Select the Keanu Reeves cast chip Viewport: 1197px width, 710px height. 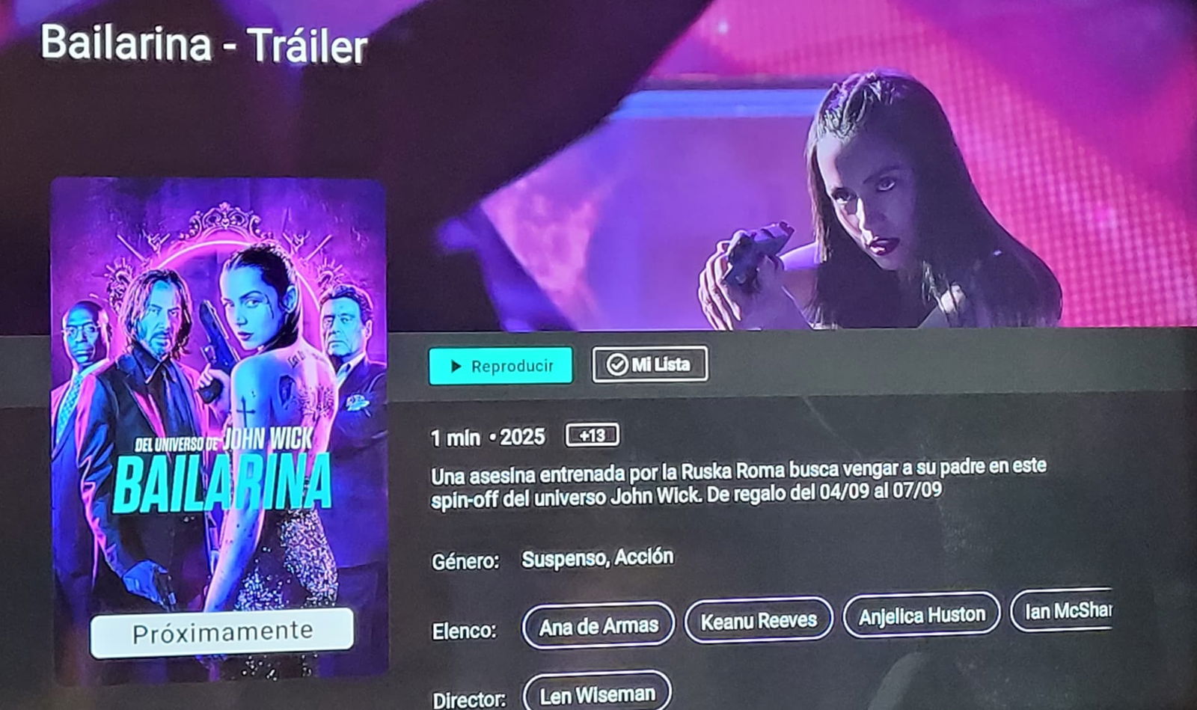[x=759, y=620]
